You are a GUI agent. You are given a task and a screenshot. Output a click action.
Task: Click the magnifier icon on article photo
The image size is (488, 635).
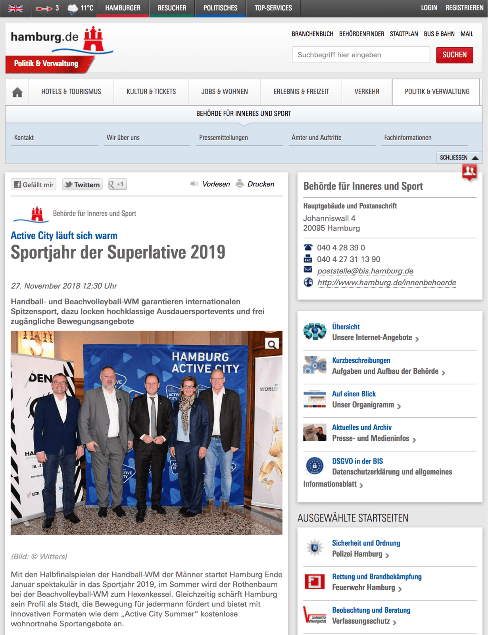pyautogui.click(x=272, y=344)
